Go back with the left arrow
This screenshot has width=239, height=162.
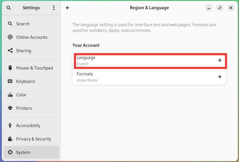[68, 8]
